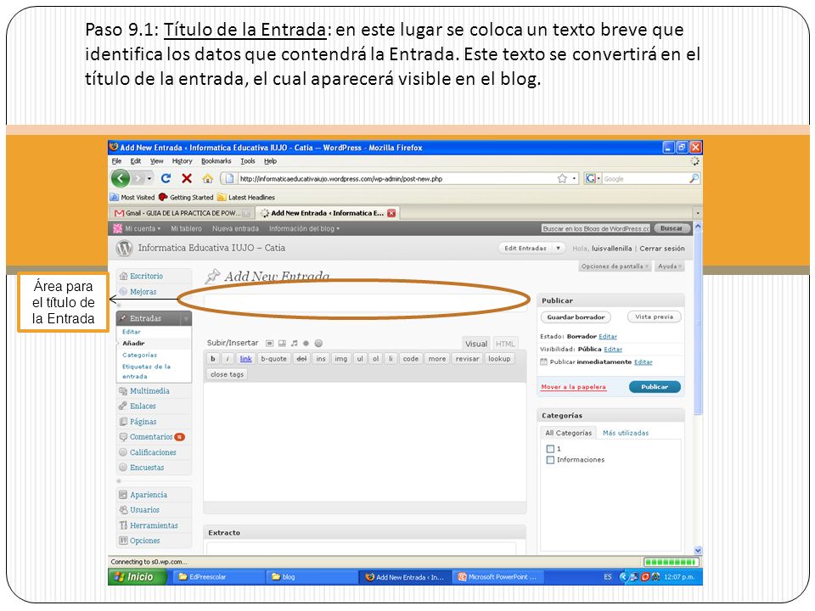
Task: Click Vista previa button
Action: 654,317
